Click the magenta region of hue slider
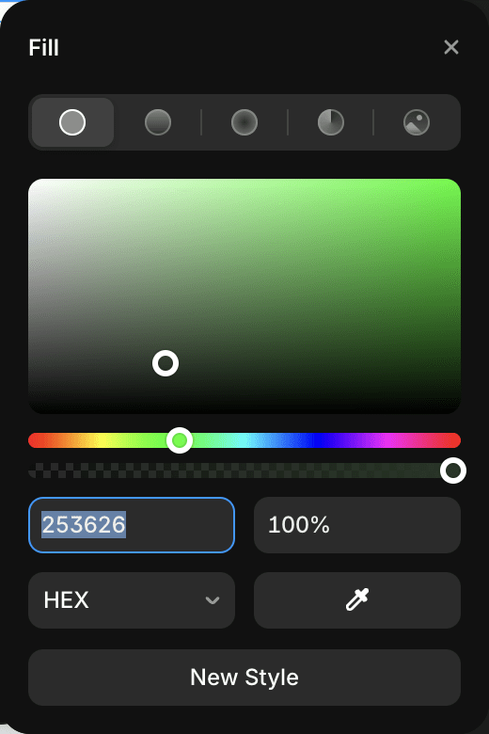 pos(391,440)
